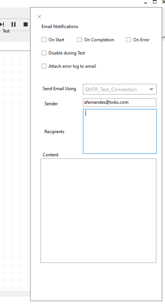The image size is (165, 306).
Task: Focus the Recipients text box
Action: (x=120, y=131)
